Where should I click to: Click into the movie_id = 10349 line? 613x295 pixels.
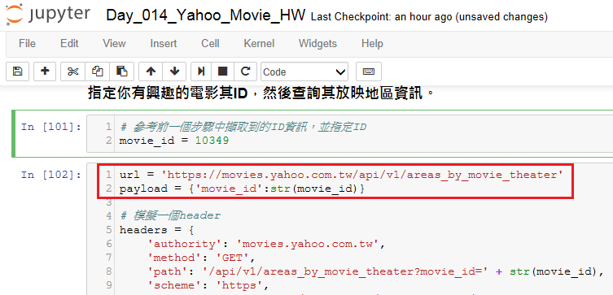174,141
